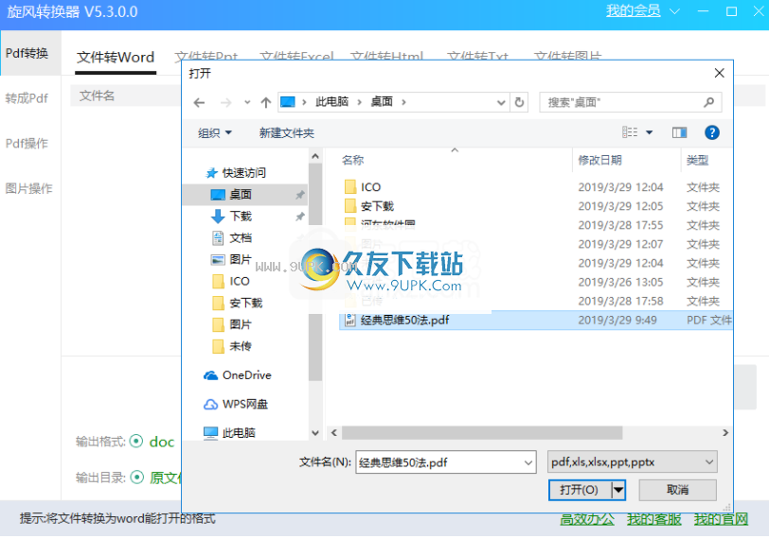Click the search magnifier icon

pyautogui.click(x=708, y=102)
